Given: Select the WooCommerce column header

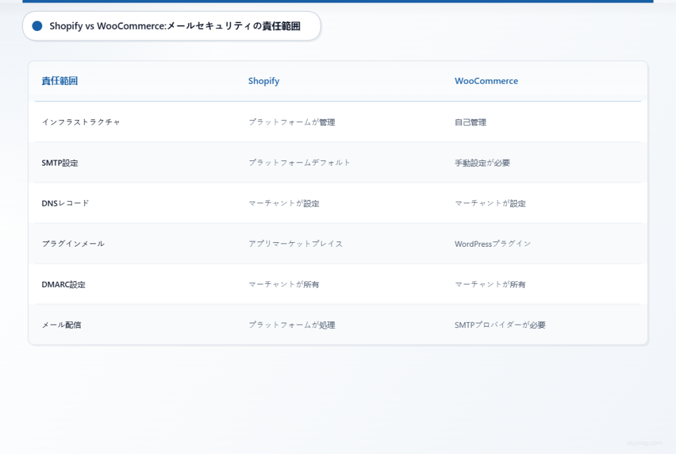Looking at the screenshot, I should [487, 81].
